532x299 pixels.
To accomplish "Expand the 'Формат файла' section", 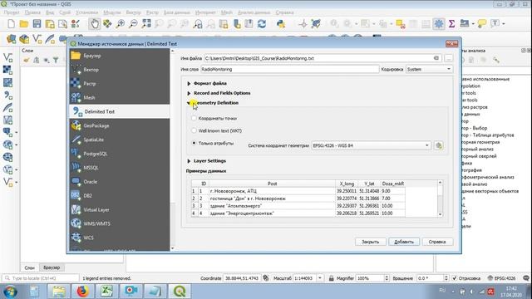I will 189,83.
